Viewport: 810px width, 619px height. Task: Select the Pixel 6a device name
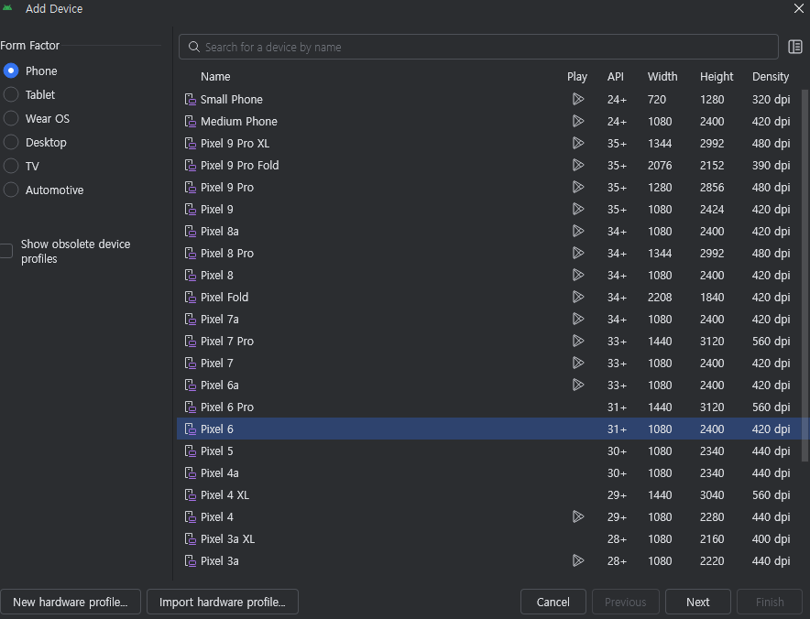220,385
